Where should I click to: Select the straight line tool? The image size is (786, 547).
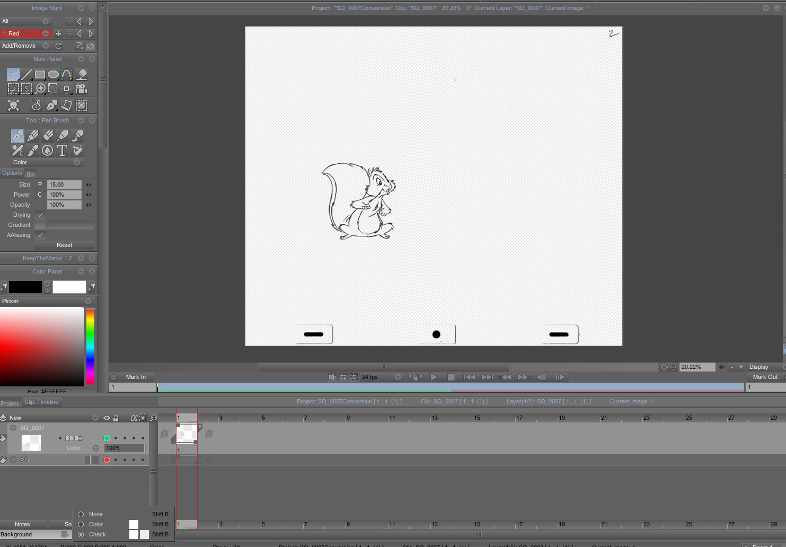click(x=27, y=74)
